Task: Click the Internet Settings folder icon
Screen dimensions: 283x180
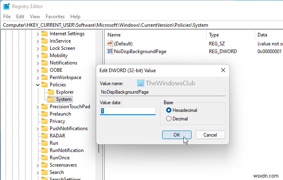Action: (44, 34)
